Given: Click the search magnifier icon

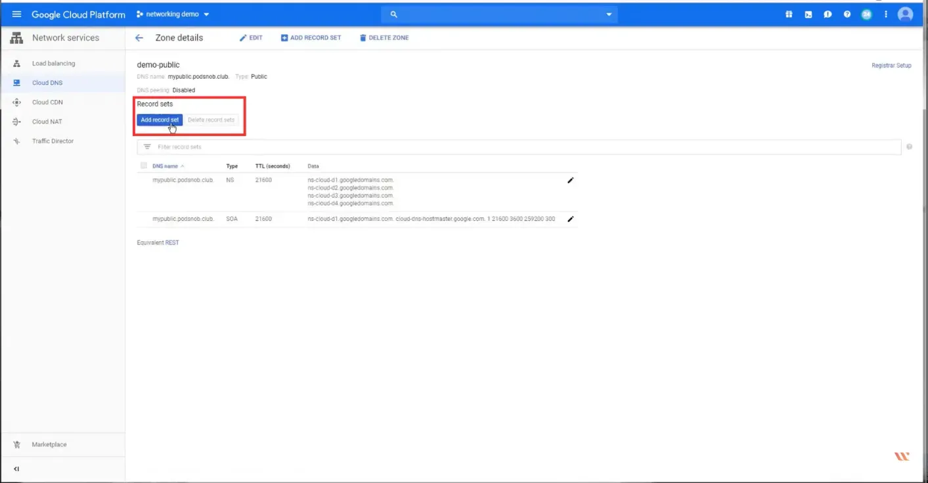Looking at the screenshot, I should (x=394, y=14).
